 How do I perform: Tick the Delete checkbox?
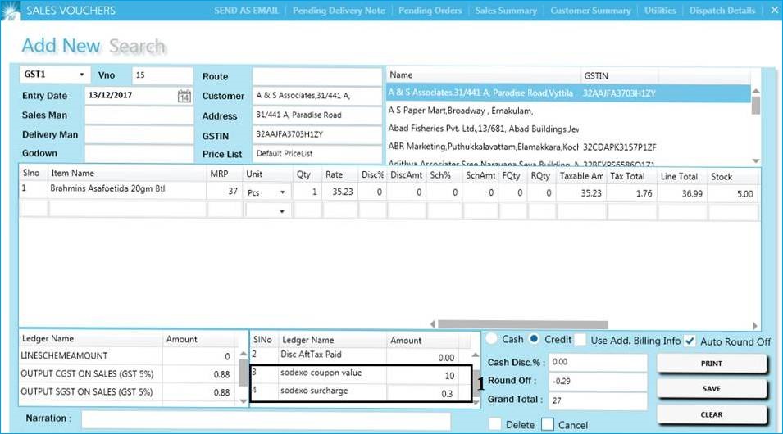[x=495, y=424]
